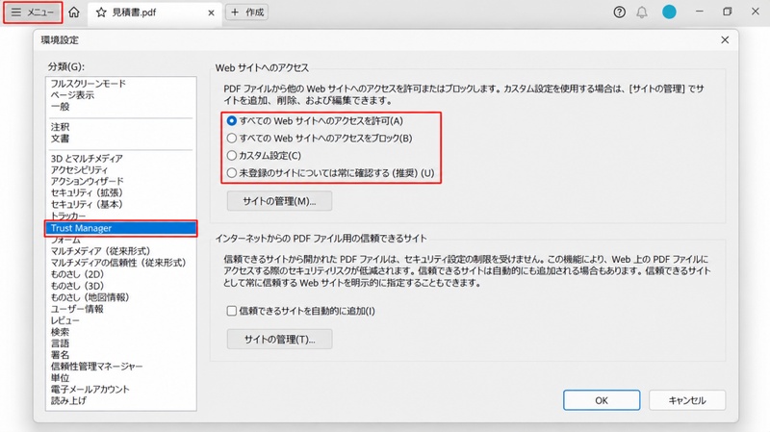Select ユーザー情報 category
This screenshot has width=770, height=432.
click(77, 309)
